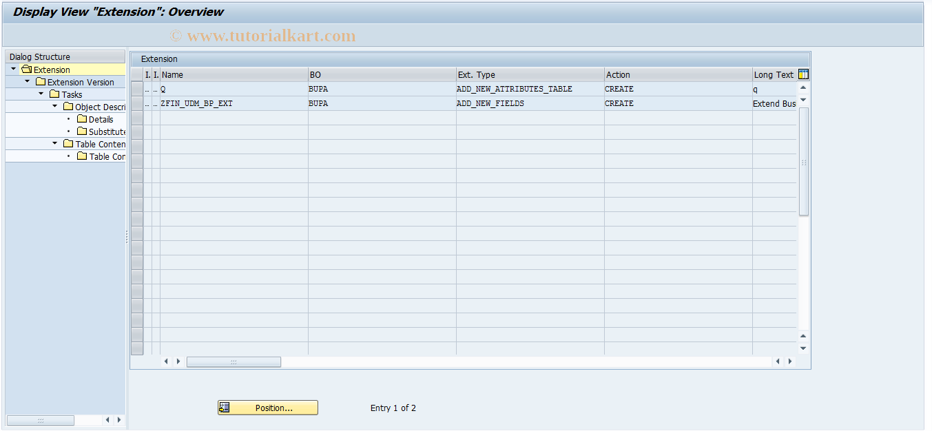Click the Position... button
The height and width of the screenshot is (431, 932).
[268, 408]
